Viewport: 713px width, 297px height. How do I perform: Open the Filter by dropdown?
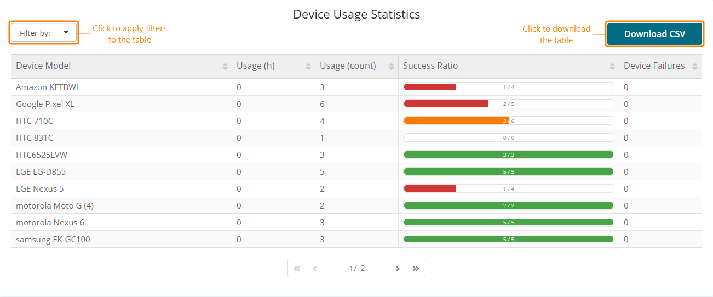(44, 33)
